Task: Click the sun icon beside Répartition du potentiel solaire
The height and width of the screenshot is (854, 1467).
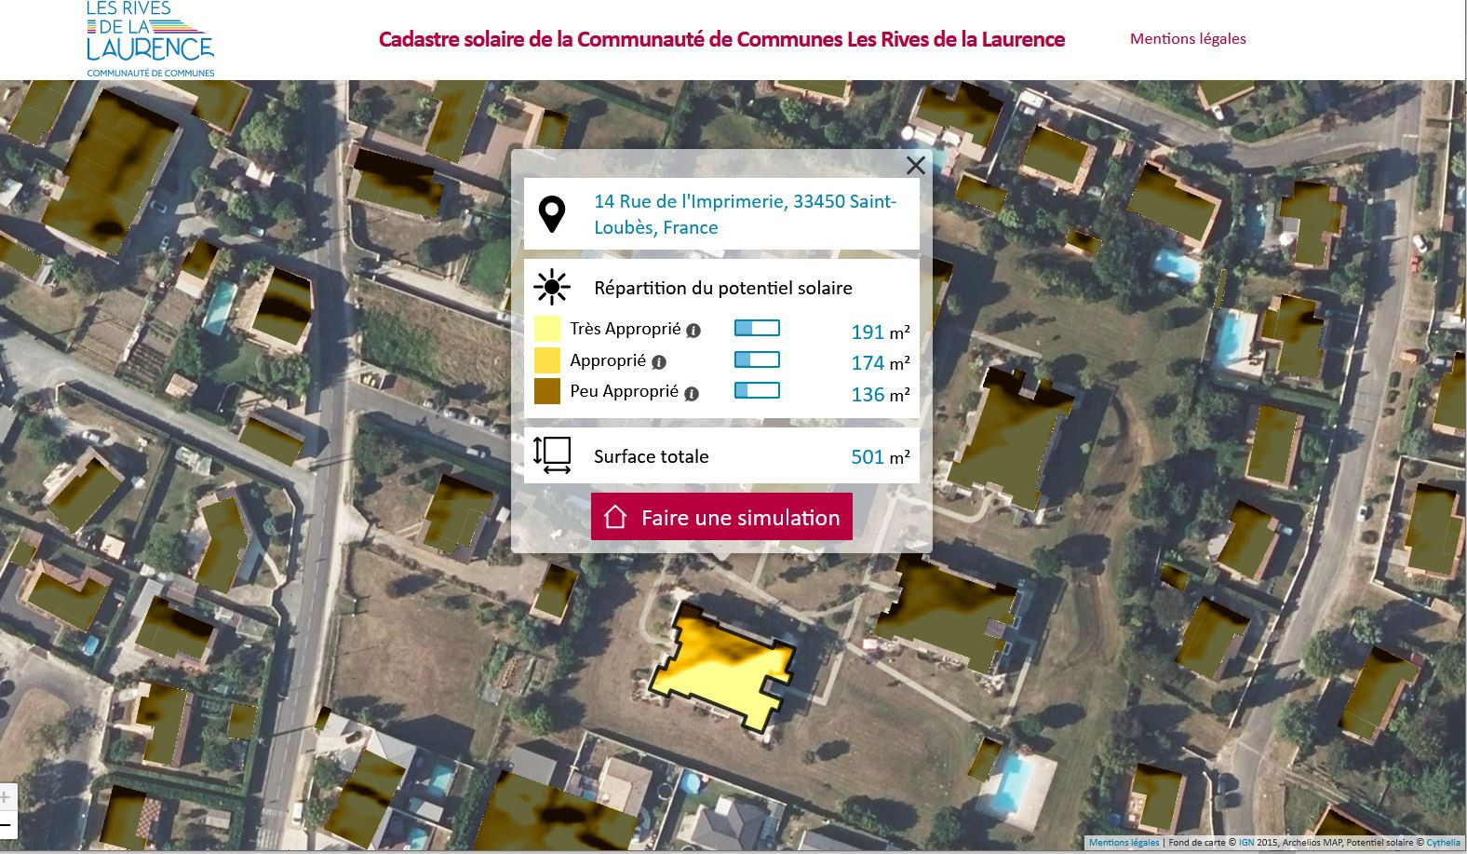Action: click(552, 288)
